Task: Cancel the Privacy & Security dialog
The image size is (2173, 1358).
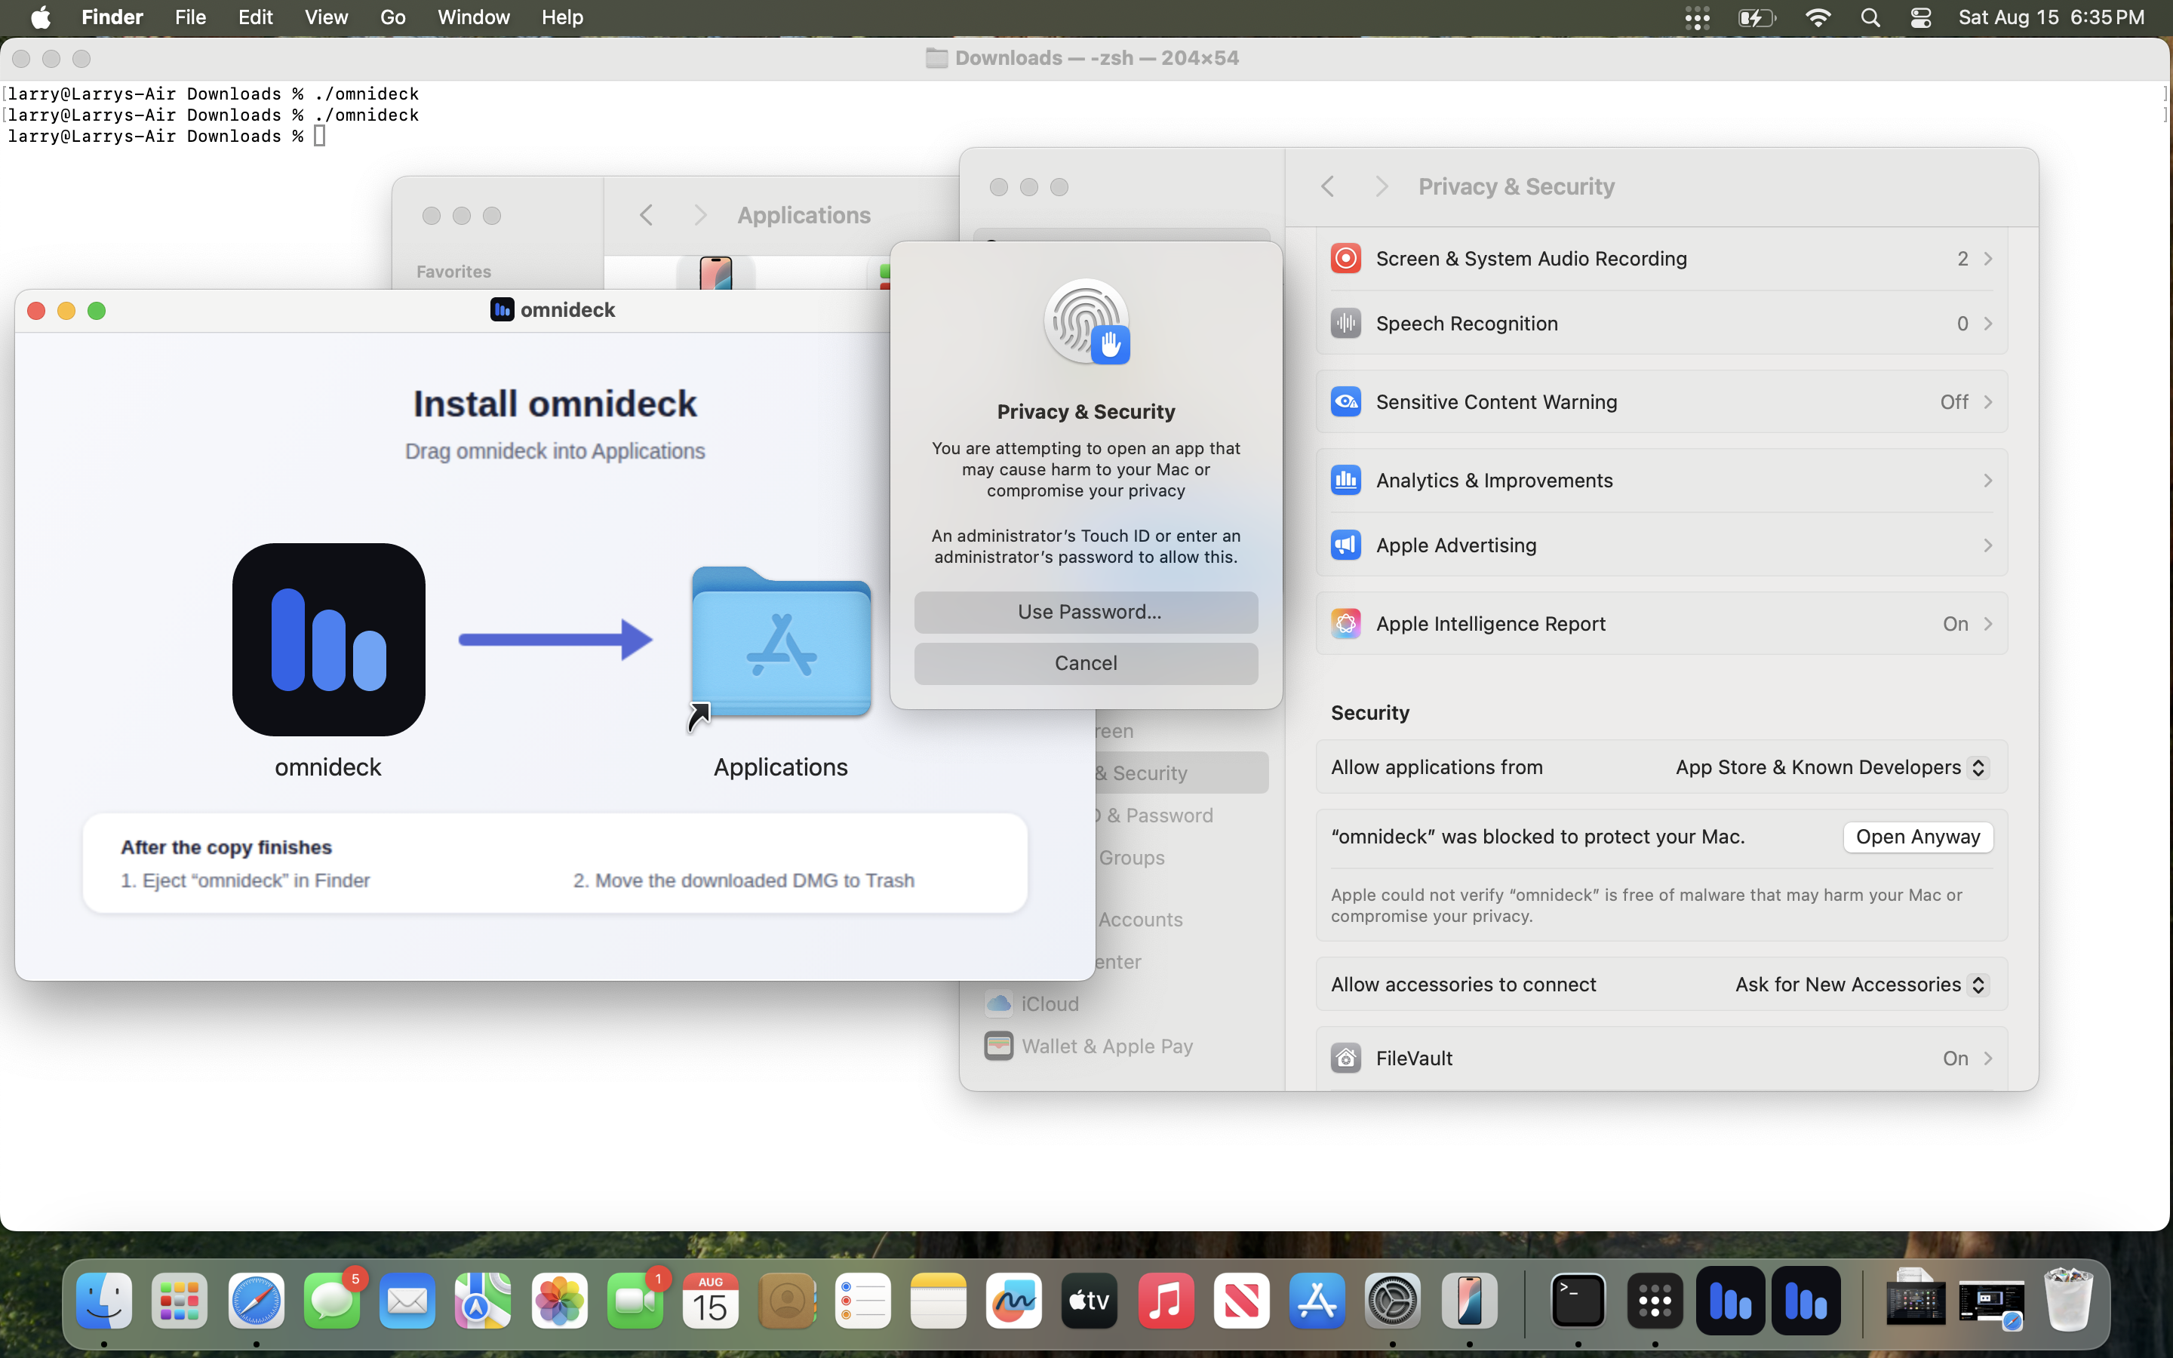Action: click(x=1086, y=663)
